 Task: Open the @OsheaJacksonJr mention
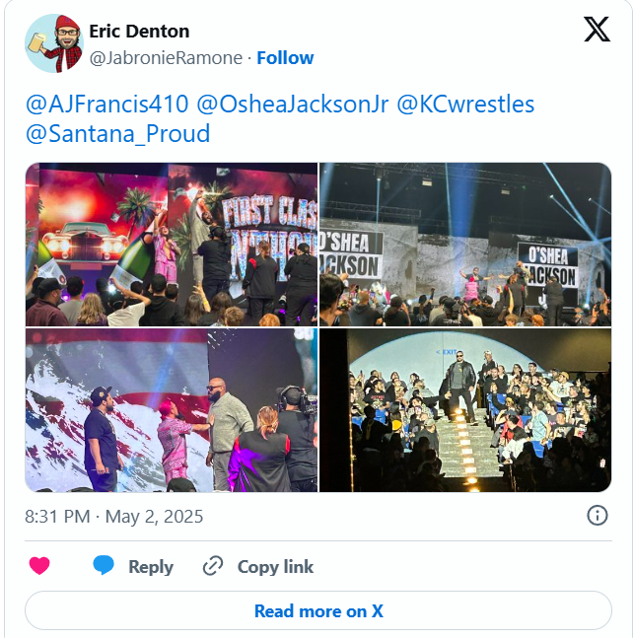coord(293,104)
